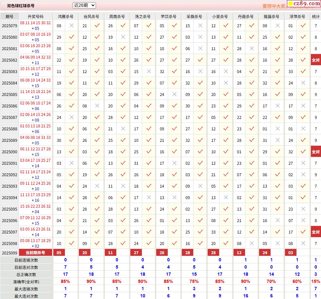Click the red 11 badge under 周南杀号
321x299 pixels.
coord(110,253)
